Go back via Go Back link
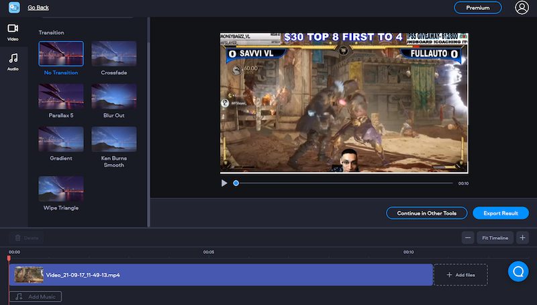 coord(38,7)
